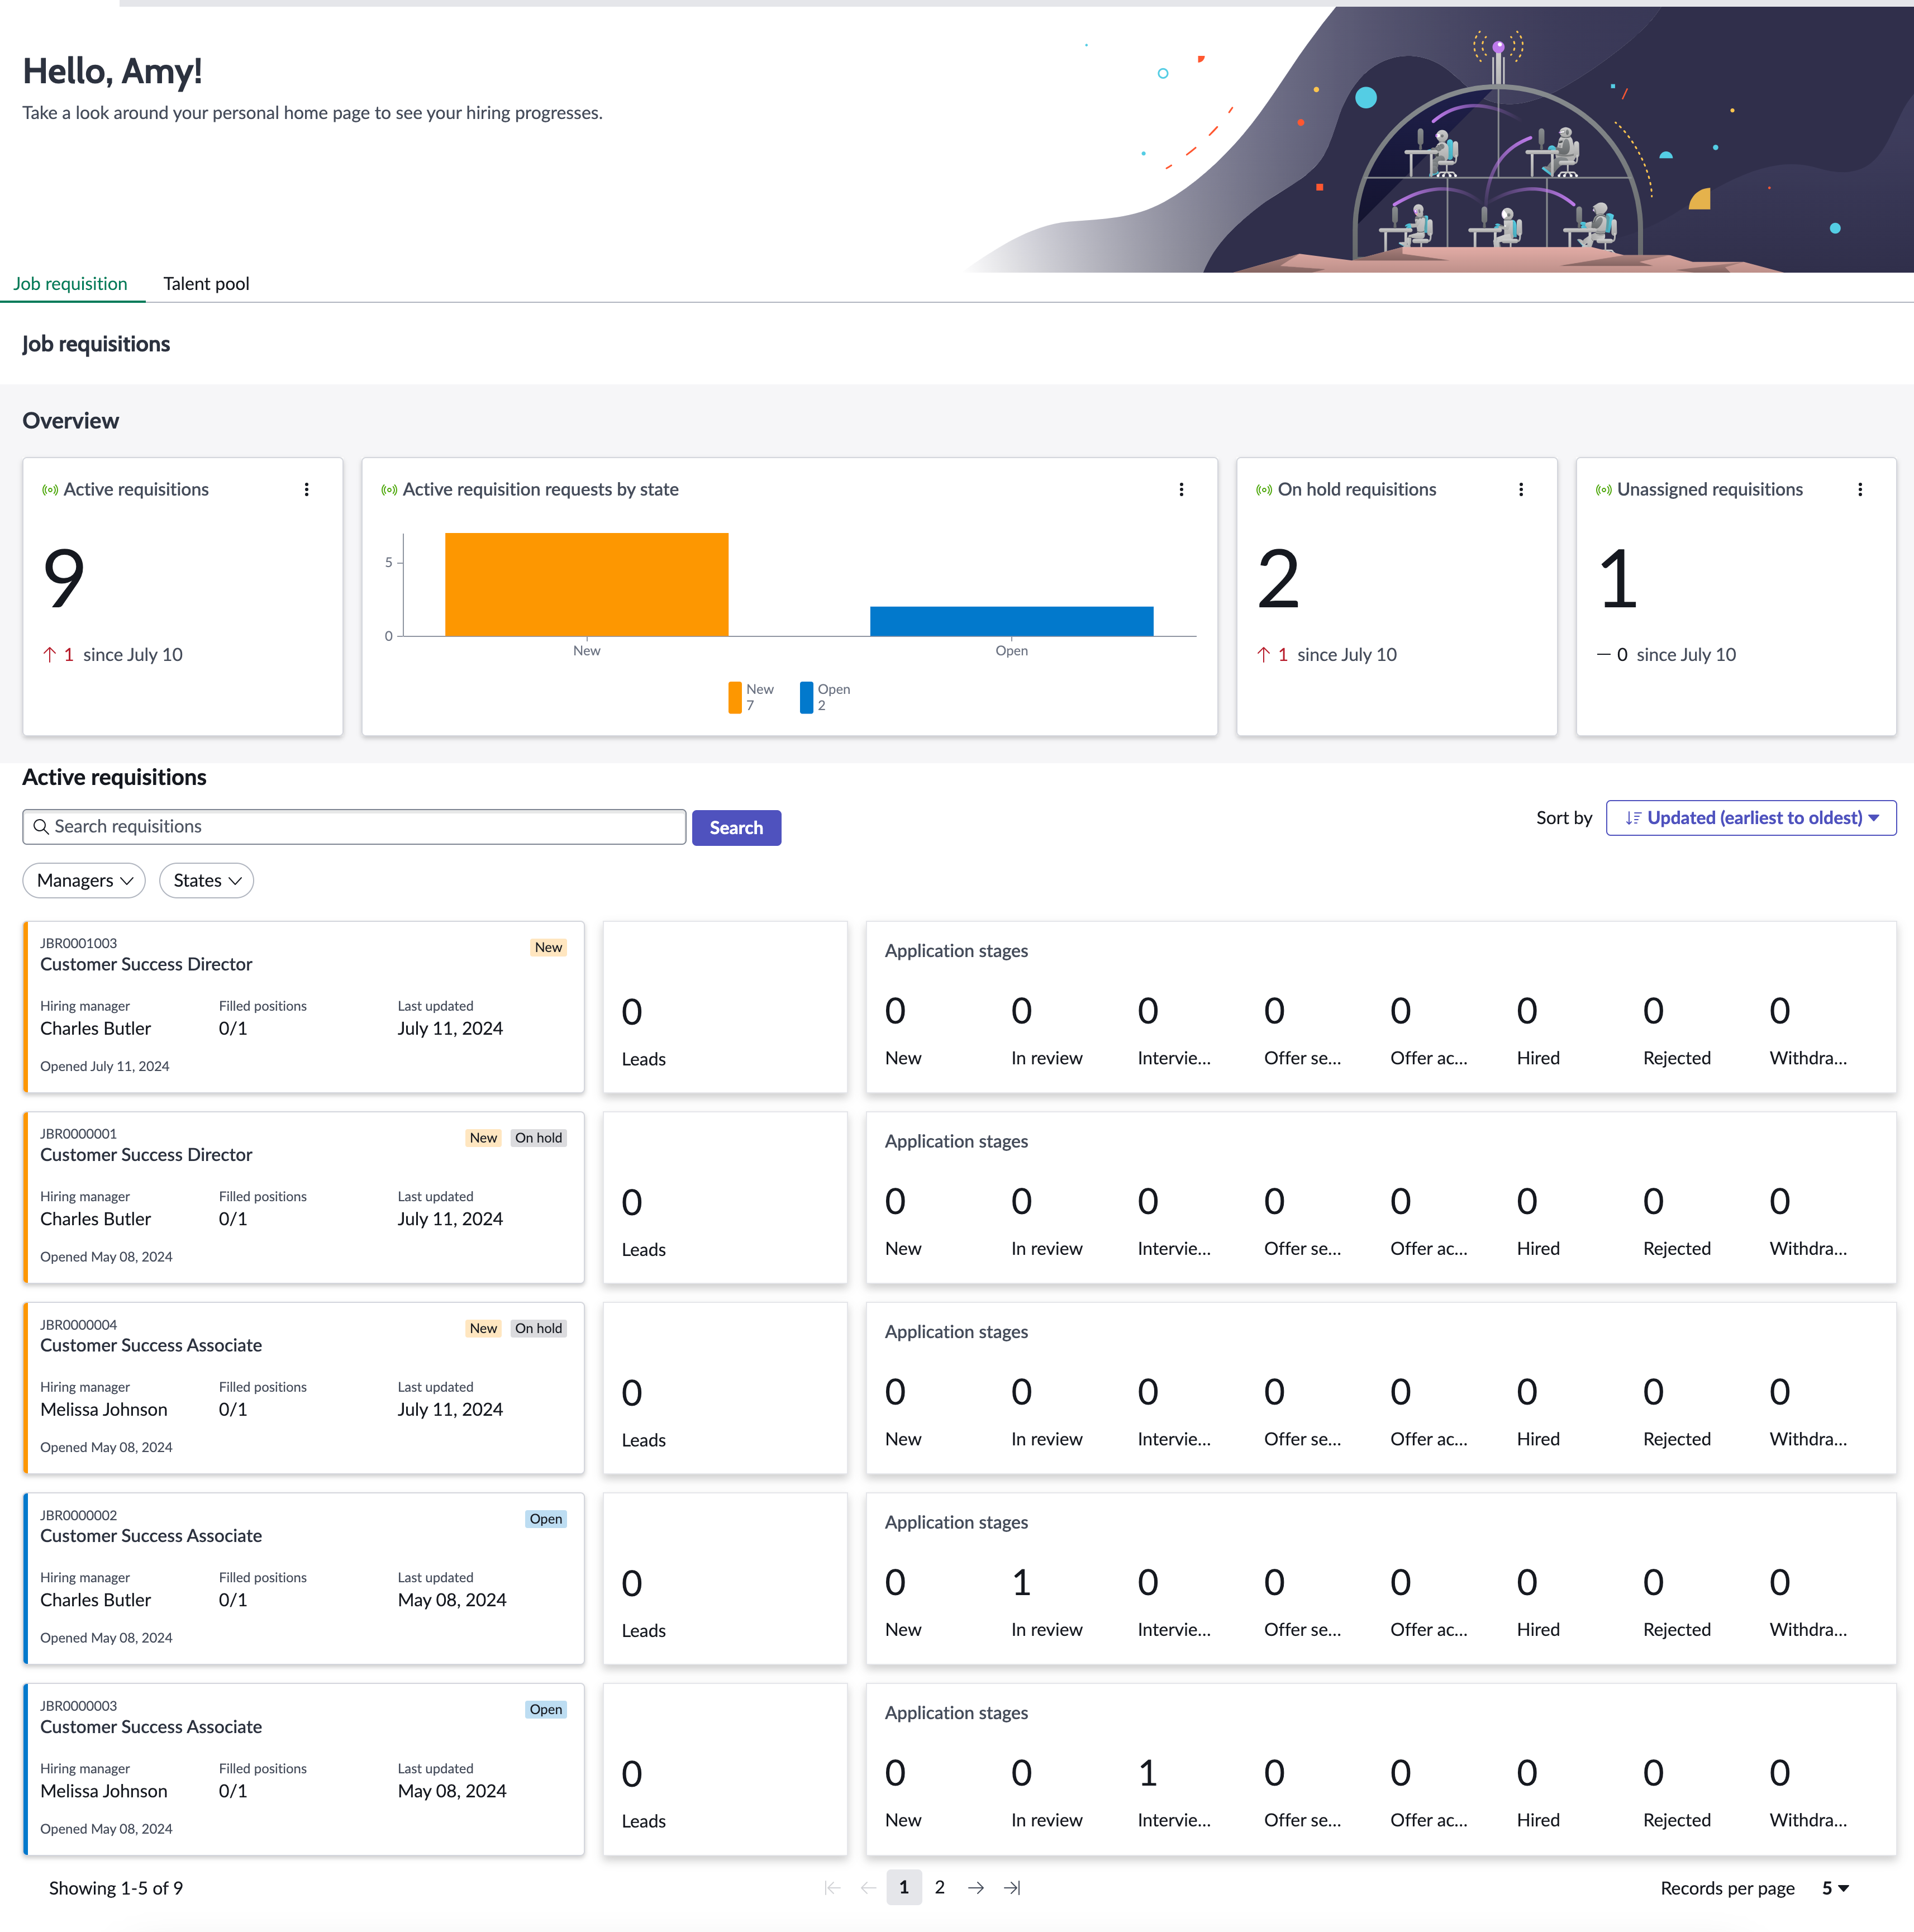Open Unassigned requisitions card options menu

1859,489
